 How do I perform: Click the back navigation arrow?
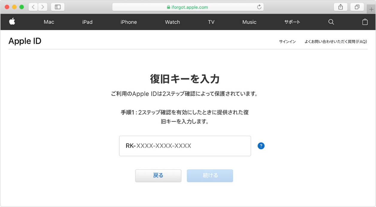tap(33, 7)
